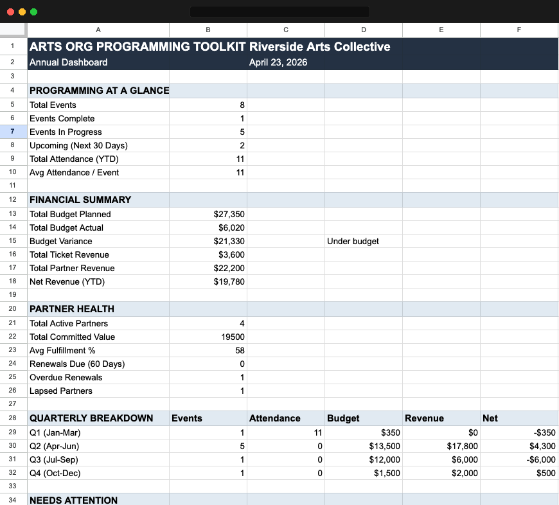Select 'Total Attendance (YTD)' label cell
559x505 pixels.
point(98,159)
